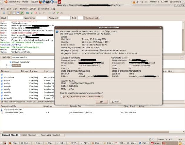Select the sftp://root@v-itig42 queue entry
The width and height of the screenshot is (185, 145).
coord(13,109)
